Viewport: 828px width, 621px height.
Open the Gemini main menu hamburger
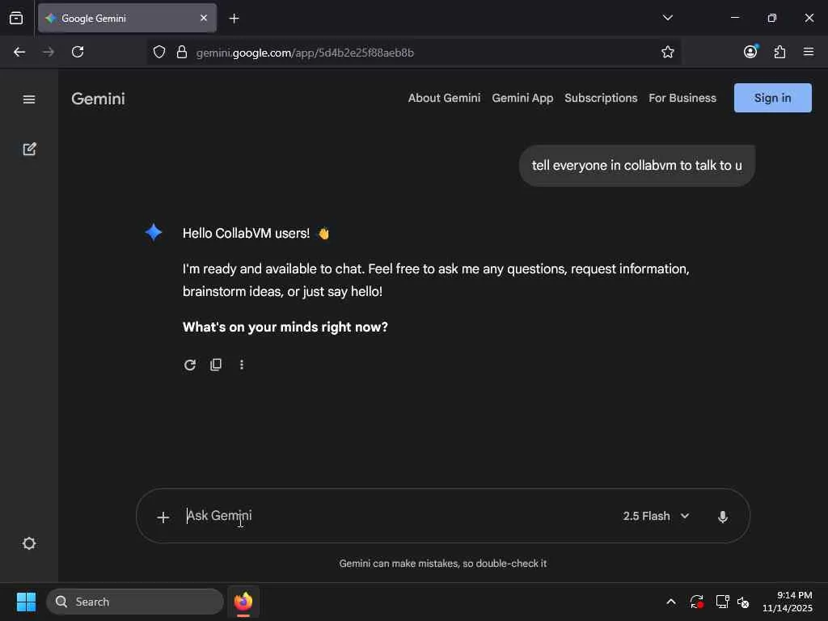pyautogui.click(x=29, y=99)
